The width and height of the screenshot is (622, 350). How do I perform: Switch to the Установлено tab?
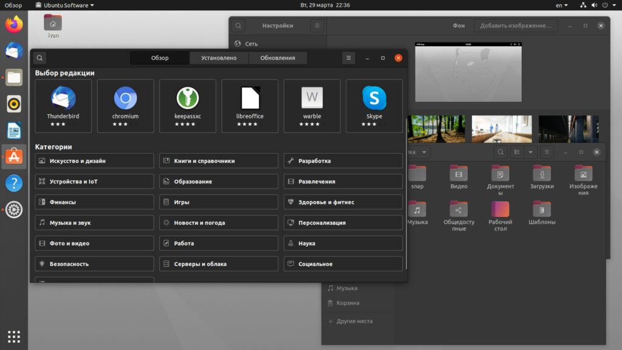coord(219,58)
